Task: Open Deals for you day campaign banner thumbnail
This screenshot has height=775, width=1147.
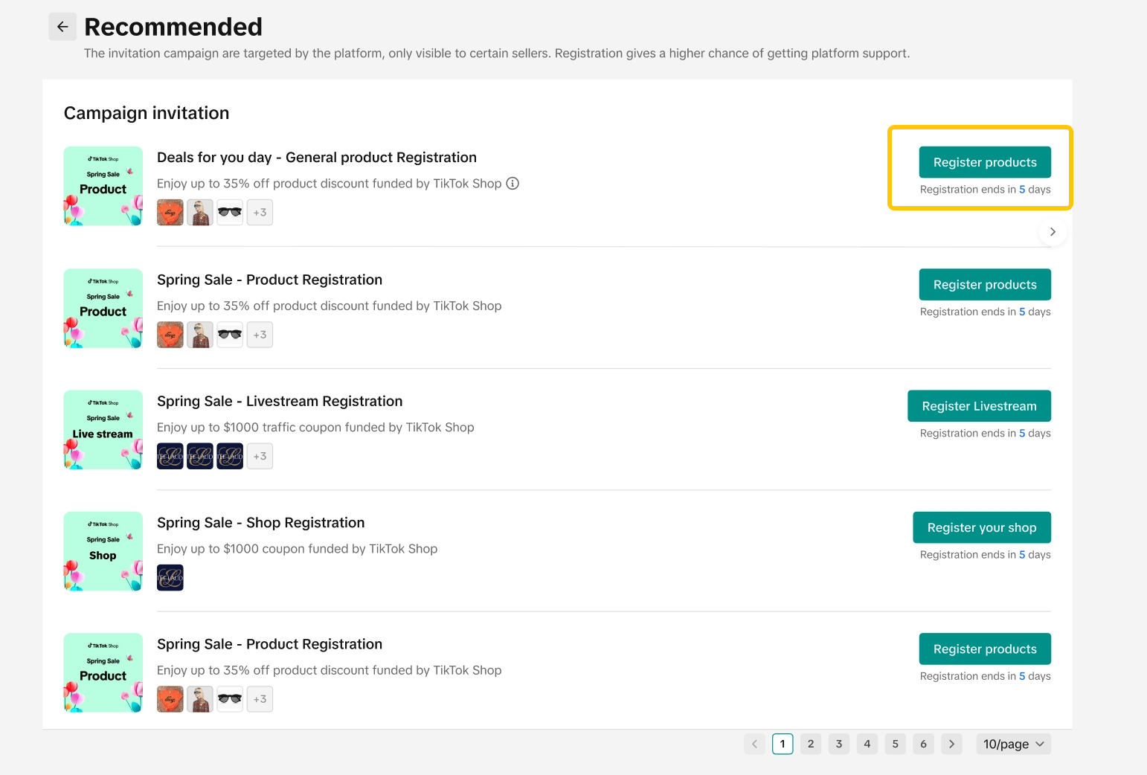Action: (103, 186)
